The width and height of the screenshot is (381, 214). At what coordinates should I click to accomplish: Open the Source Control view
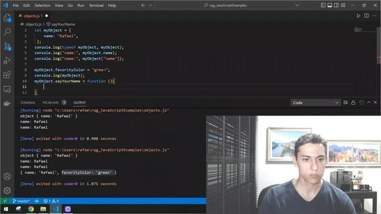pos(7,46)
